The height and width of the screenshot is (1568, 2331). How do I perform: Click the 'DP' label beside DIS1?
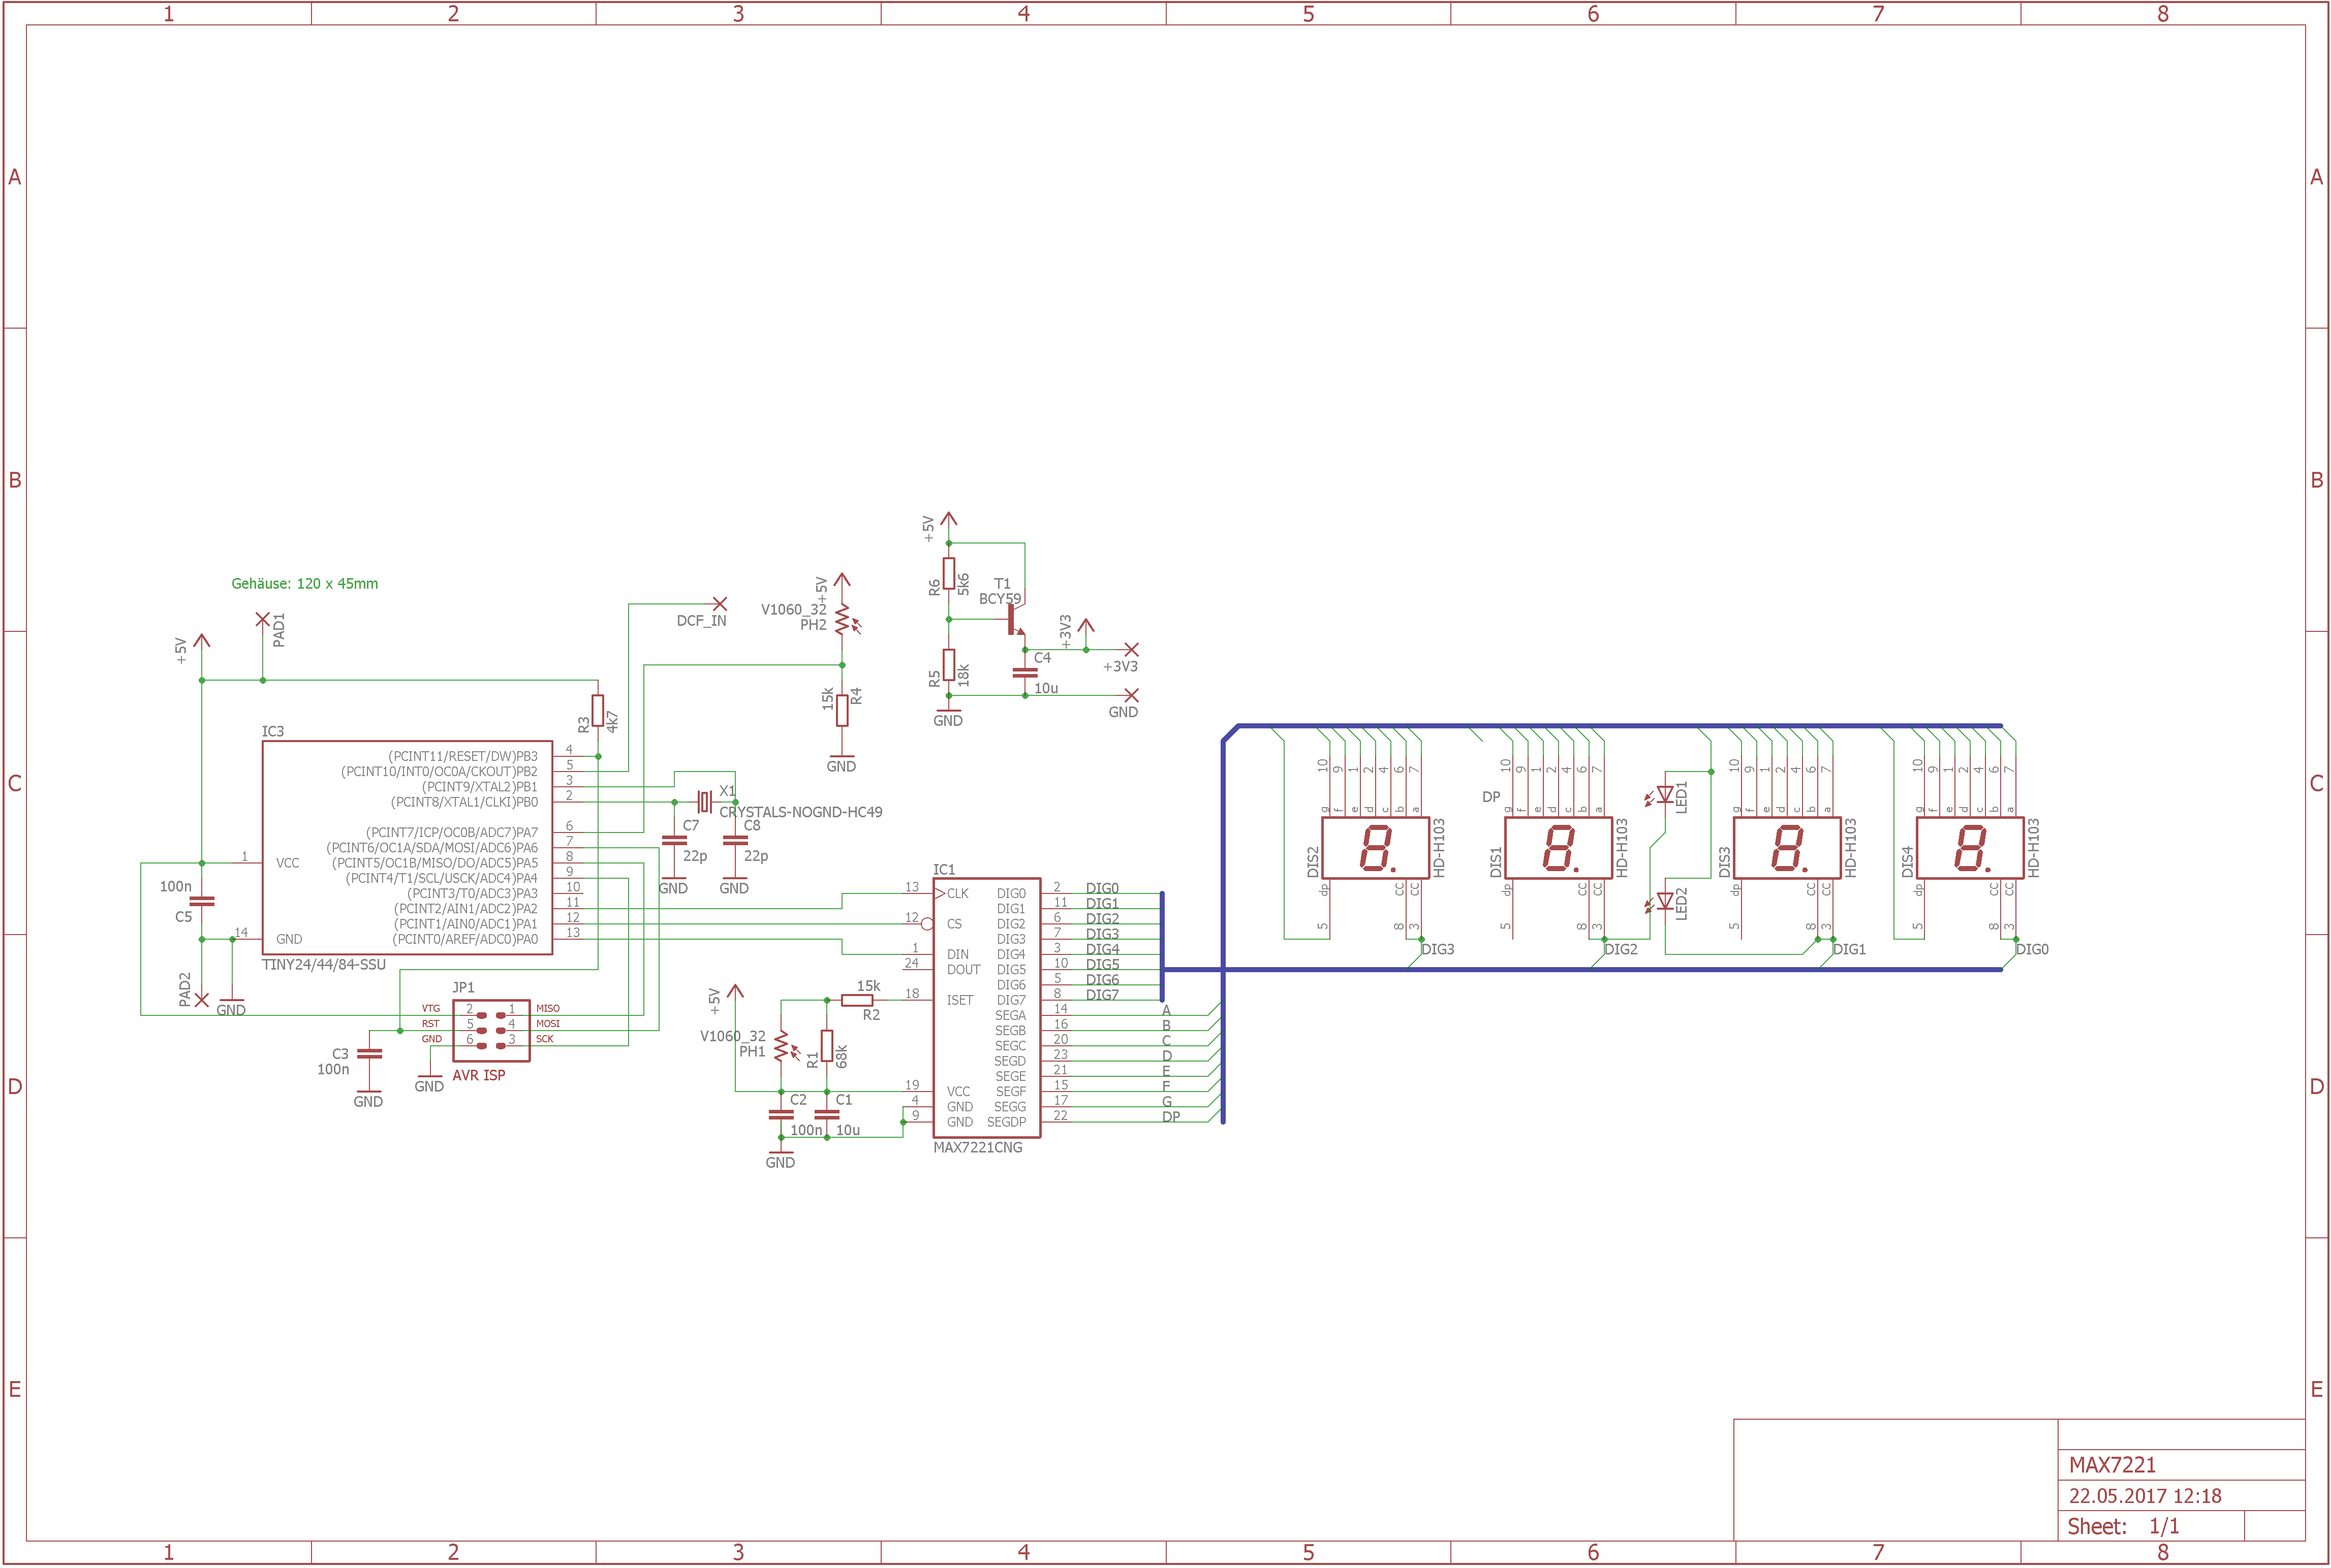click(1490, 797)
